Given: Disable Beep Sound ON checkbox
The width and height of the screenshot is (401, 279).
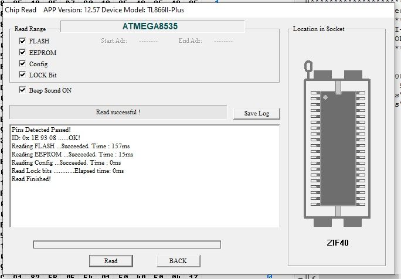Looking at the screenshot, I should [x=22, y=90].
